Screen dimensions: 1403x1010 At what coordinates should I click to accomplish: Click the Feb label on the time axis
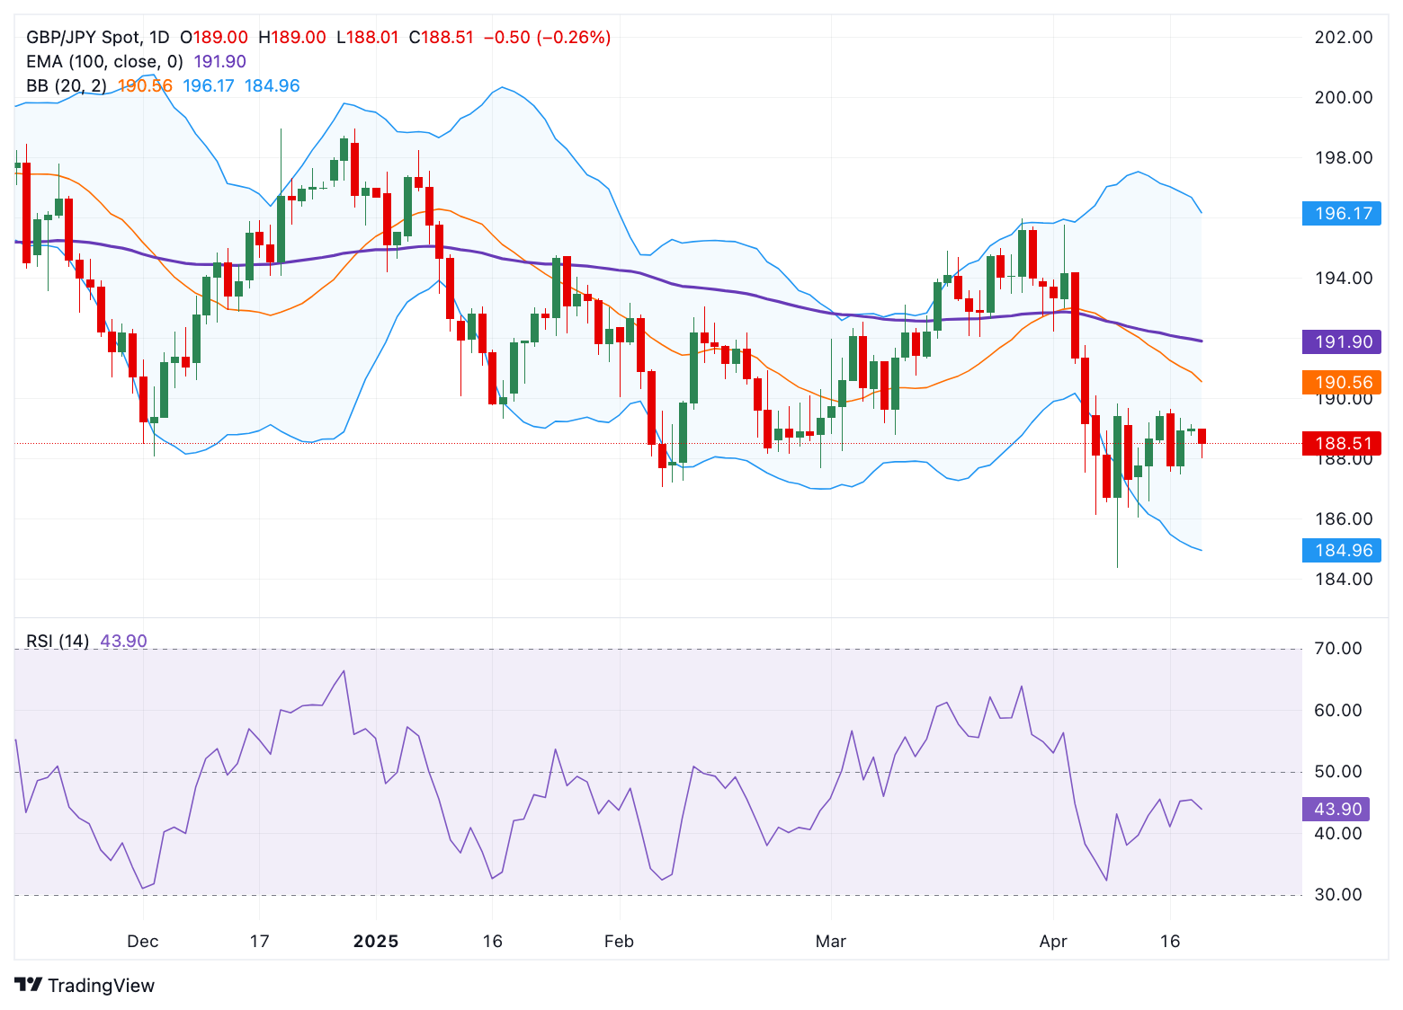[618, 942]
